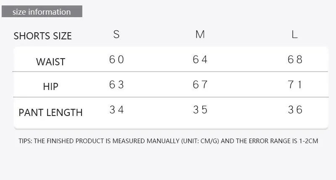Select the PANT LENGTH row label
336x180 pixels.
50,113
